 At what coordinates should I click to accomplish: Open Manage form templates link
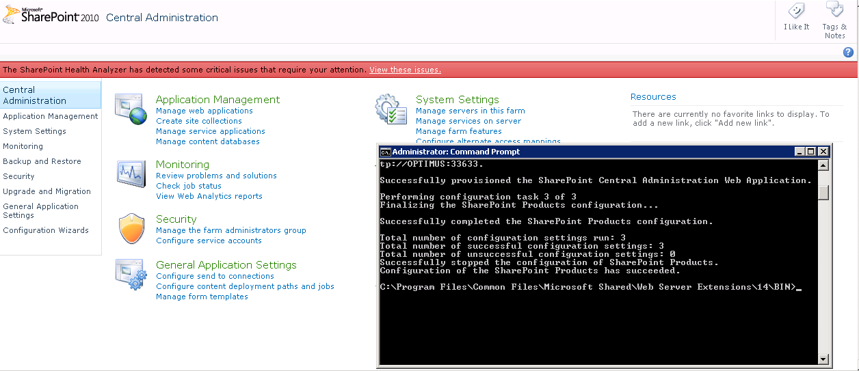point(202,297)
